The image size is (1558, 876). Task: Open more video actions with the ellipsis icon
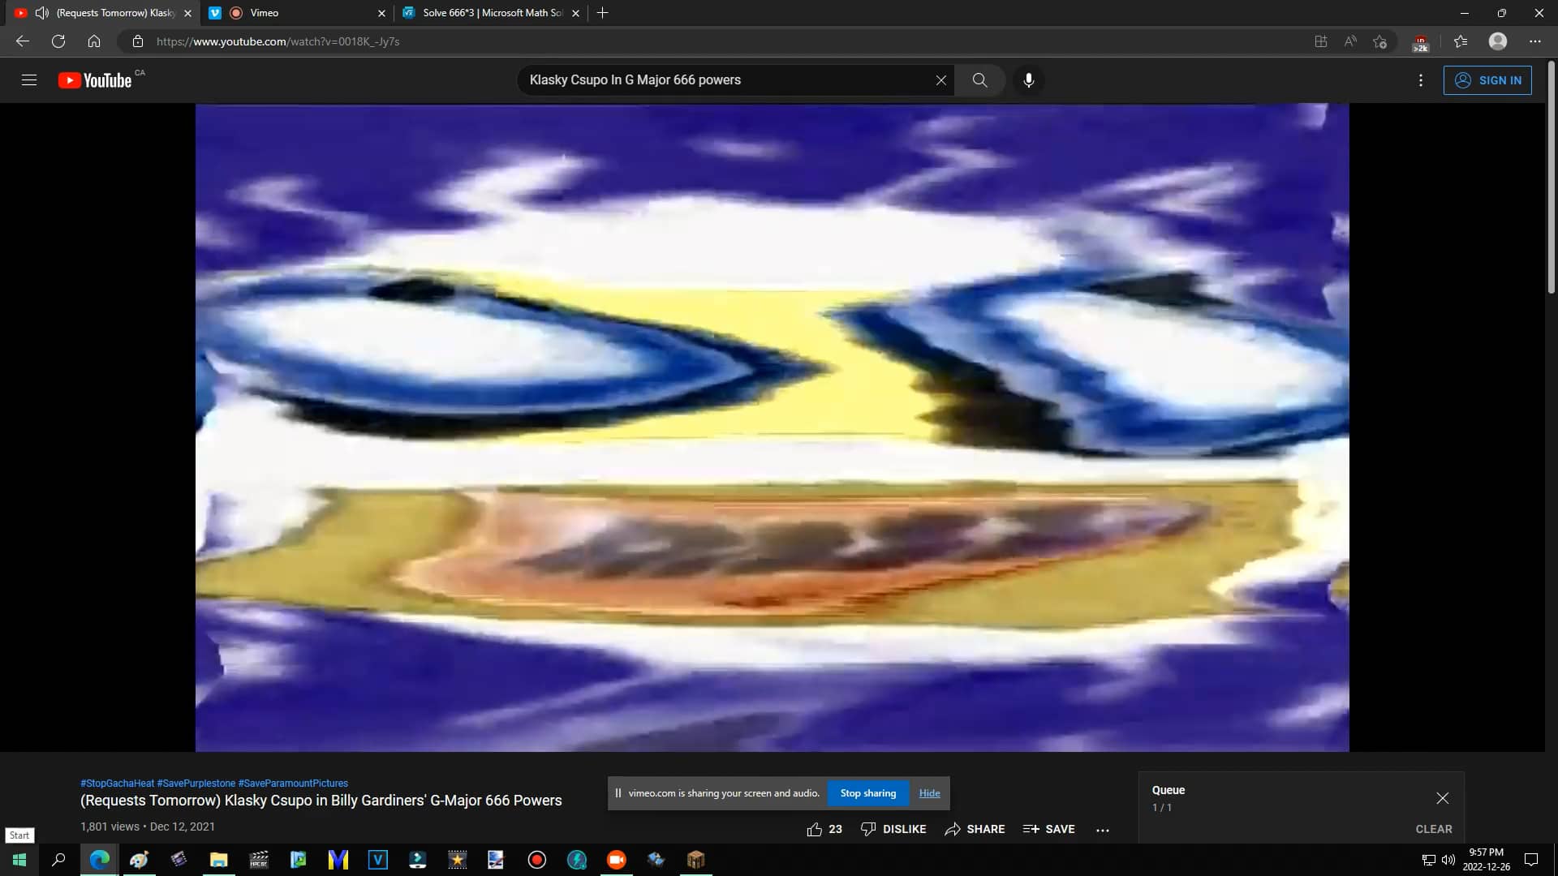tap(1104, 829)
